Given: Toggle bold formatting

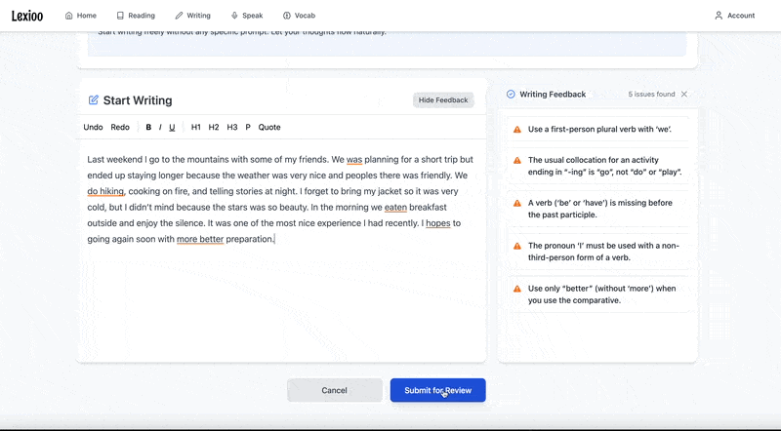Looking at the screenshot, I should (x=148, y=127).
